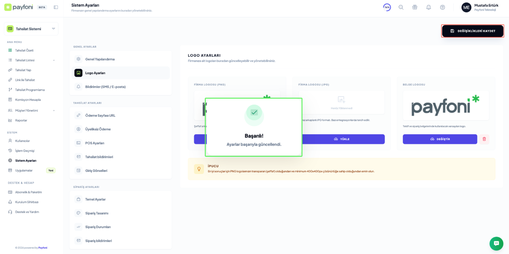Viewport: 509px width, 254px height.
Task: Open the notifications bell icon
Action: [x=429, y=7]
